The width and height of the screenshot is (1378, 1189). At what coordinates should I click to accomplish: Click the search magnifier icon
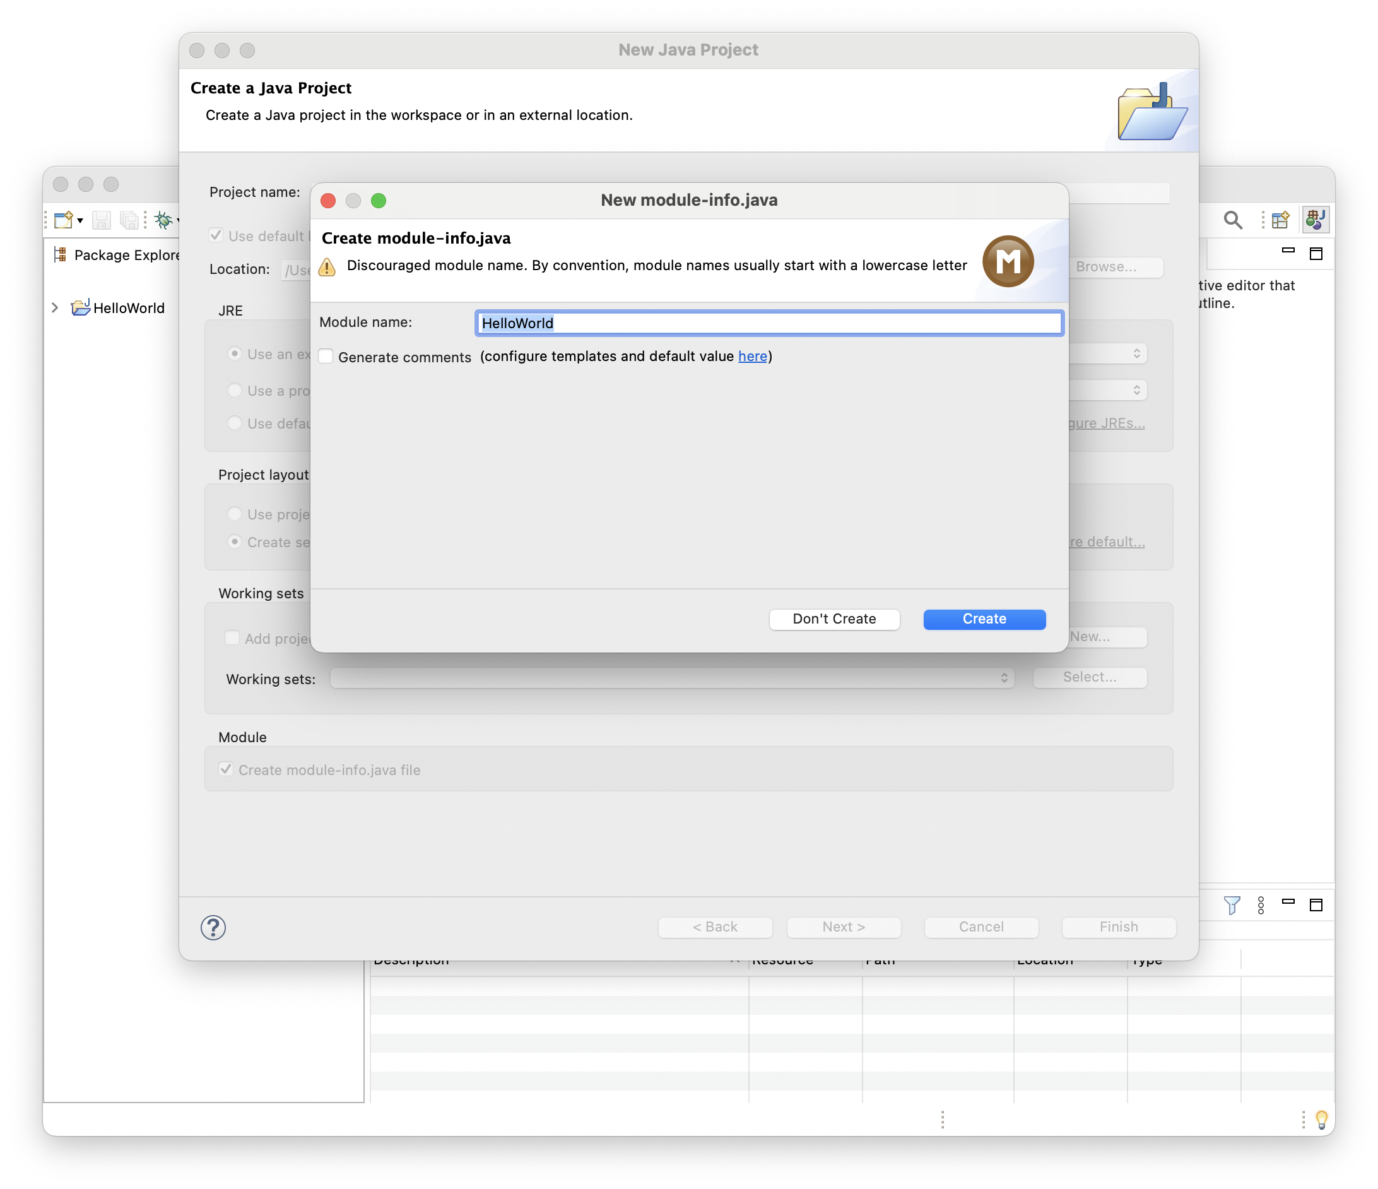1232,220
